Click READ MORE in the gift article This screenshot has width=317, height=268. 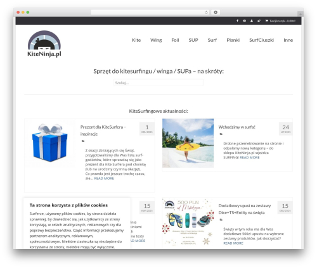tap(104, 179)
